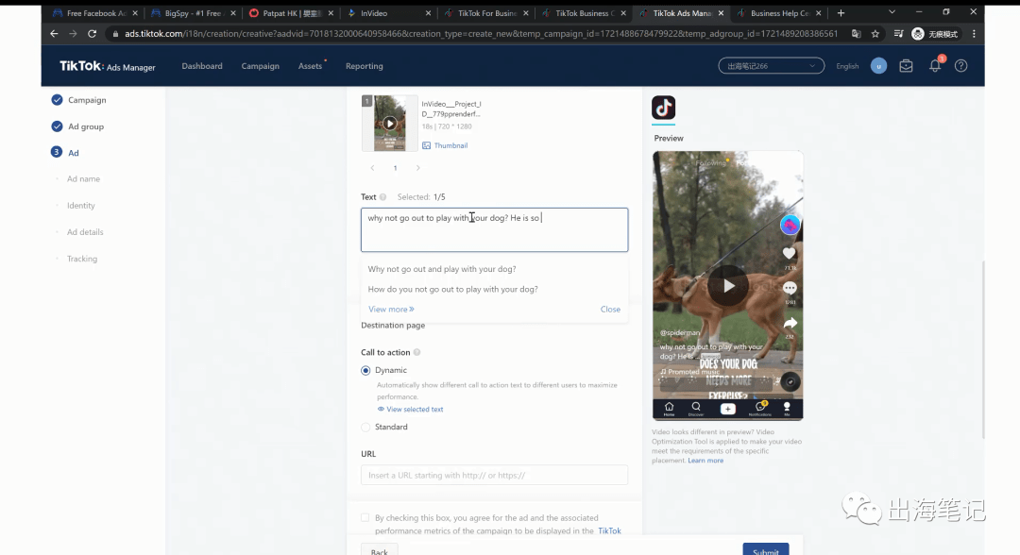Go to previous creative page arrow
This screenshot has width=1020, height=555.
click(372, 168)
